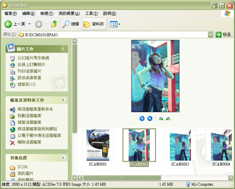This screenshot has width=235, height=189.
Task: Open 我的圖片 My Pictures link
Action: [x=25, y=174]
